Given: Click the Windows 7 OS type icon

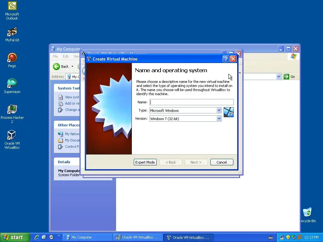Looking at the screenshot, I should [229, 112].
